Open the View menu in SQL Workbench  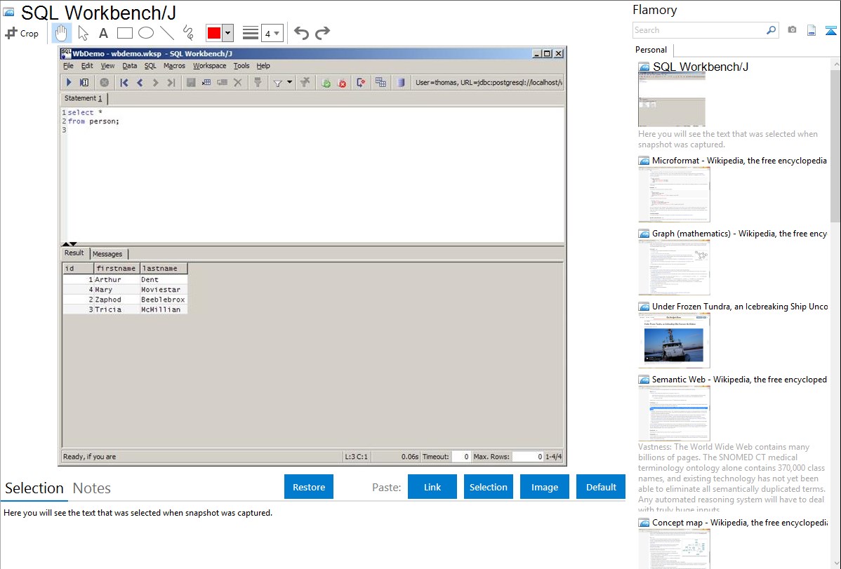[108, 66]
